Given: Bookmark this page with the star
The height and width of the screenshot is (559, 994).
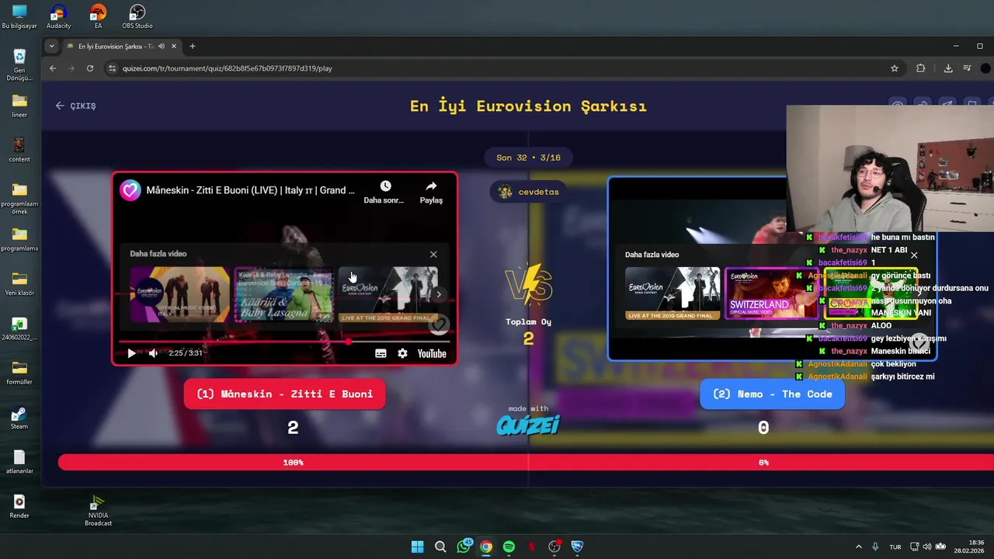Looking at the screenshot, I should (x=895, y=68).
